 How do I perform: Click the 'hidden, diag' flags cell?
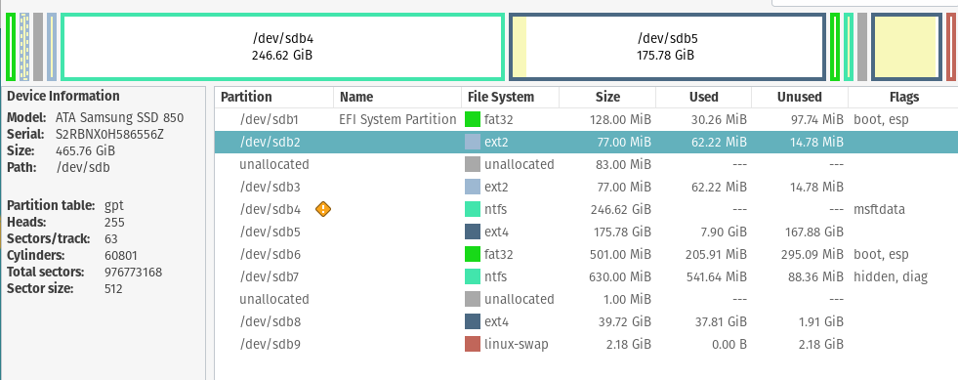[891, 276]
